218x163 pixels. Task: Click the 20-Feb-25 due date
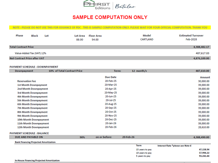coord(111,81)
